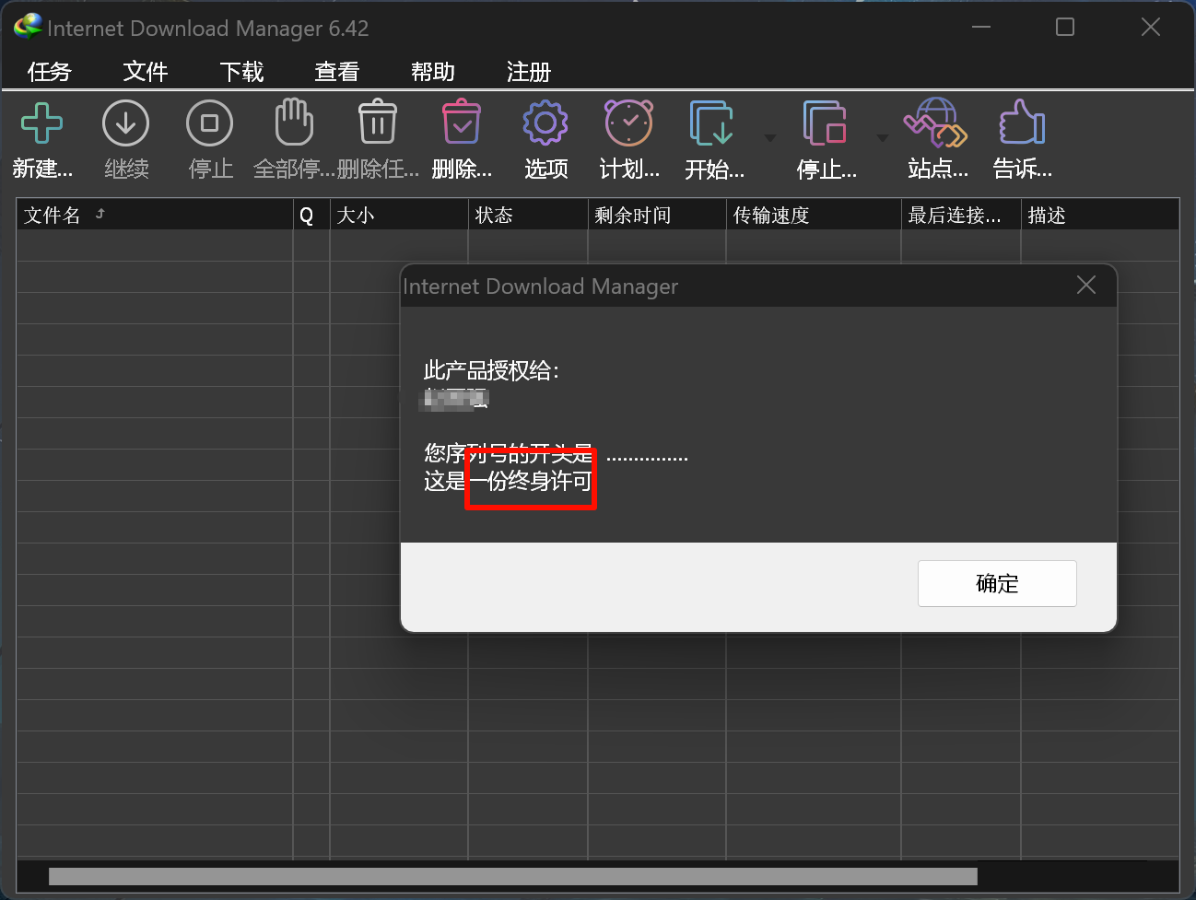Click the Stop square icon
The width and height of the screenshot is (1196, 900).
coord(210,123)
